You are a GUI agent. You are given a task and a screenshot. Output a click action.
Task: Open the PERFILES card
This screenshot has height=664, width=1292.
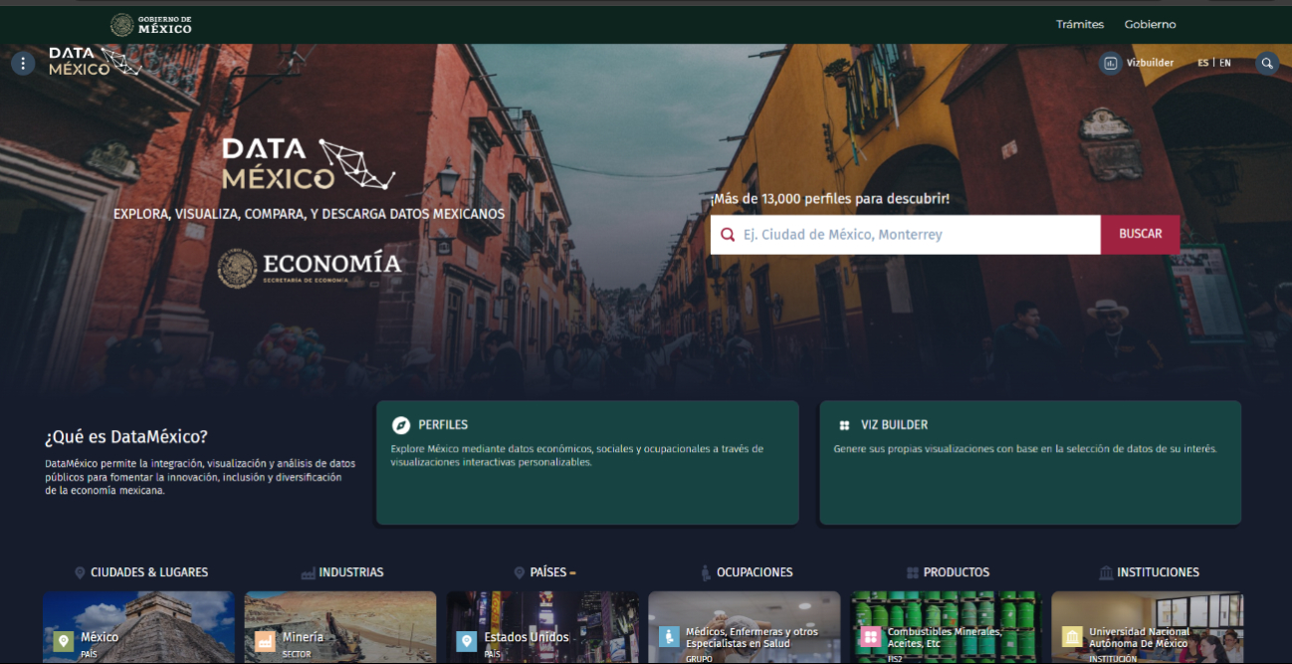coord(587,463)
